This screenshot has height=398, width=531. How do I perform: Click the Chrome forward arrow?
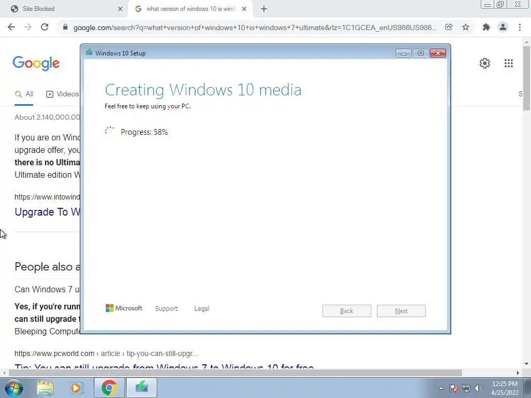(x=28, y=27)
